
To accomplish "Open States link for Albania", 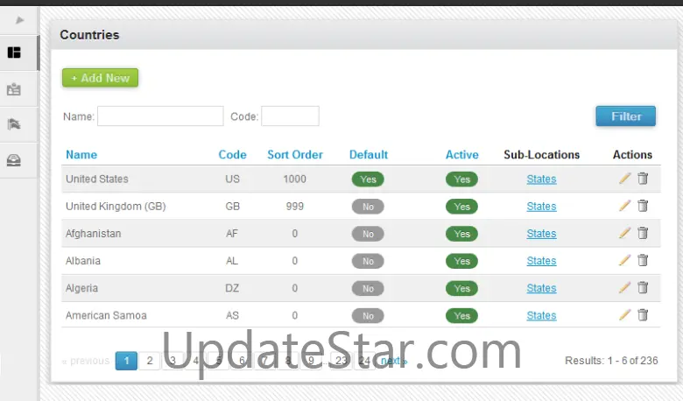I will tap(541, 261).
